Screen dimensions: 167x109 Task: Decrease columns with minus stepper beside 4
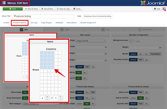(x=47, y=99)
